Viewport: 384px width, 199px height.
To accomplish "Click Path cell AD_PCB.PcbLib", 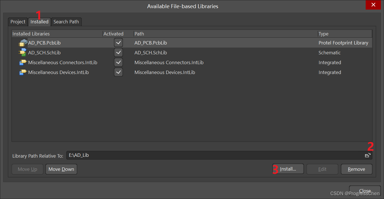I will click(x=151, y=43).
